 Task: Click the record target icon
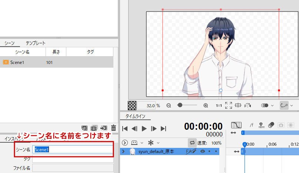coord(290,125)
